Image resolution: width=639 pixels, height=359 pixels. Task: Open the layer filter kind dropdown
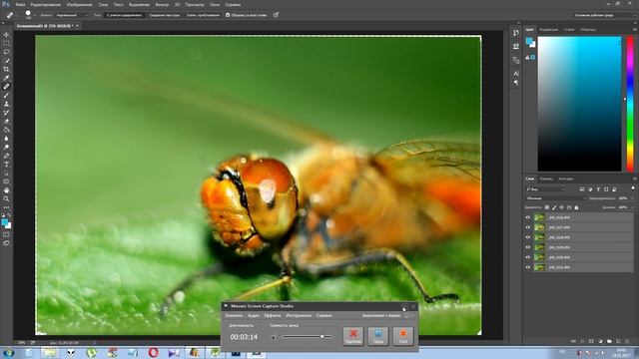click(545, 189)
